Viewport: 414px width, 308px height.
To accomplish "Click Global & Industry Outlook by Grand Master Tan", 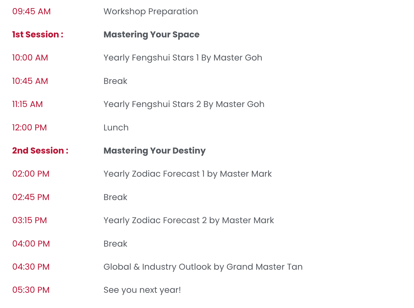I will pos(203,267).
